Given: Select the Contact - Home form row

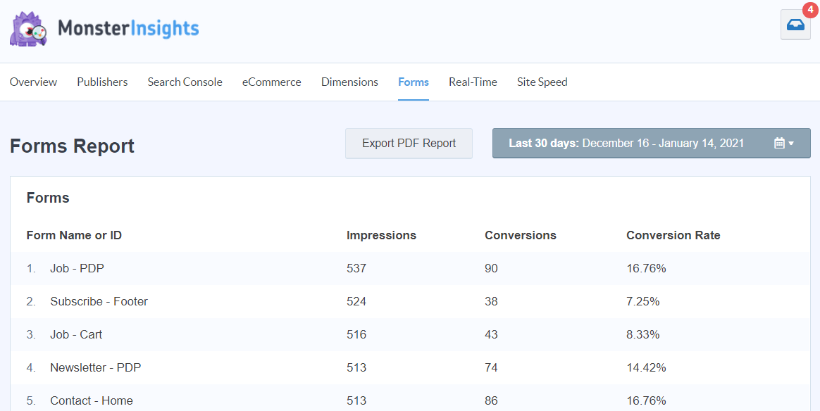Looking at the screenshot, I should point(410,398).
